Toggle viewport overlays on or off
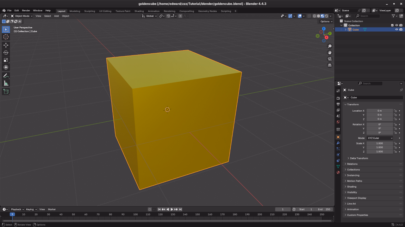 300,16
